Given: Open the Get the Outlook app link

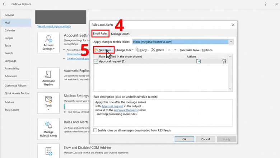Looking at the screenshot, I should [x=78, y=59].
